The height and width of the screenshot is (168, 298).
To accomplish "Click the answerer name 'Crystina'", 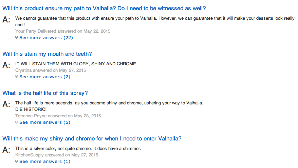I will click(23, 70).
